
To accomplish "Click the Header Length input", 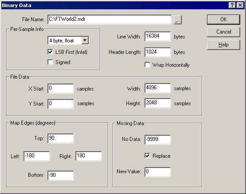I will pos(157,52).
